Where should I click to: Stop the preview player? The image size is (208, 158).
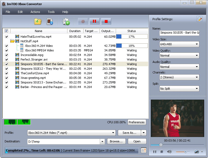pyautogui.click(x=162, y=152)
